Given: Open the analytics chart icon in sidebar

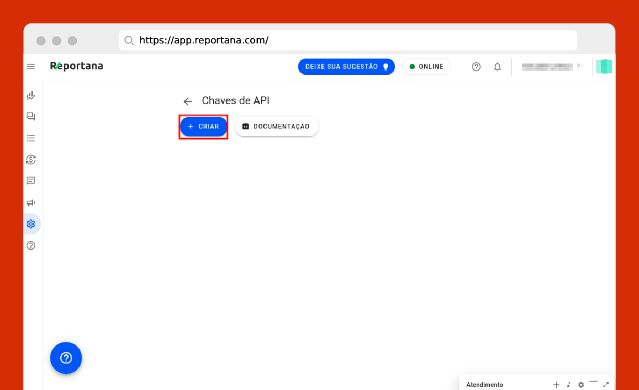Looking at the screenshot, I should coord(31,96).
